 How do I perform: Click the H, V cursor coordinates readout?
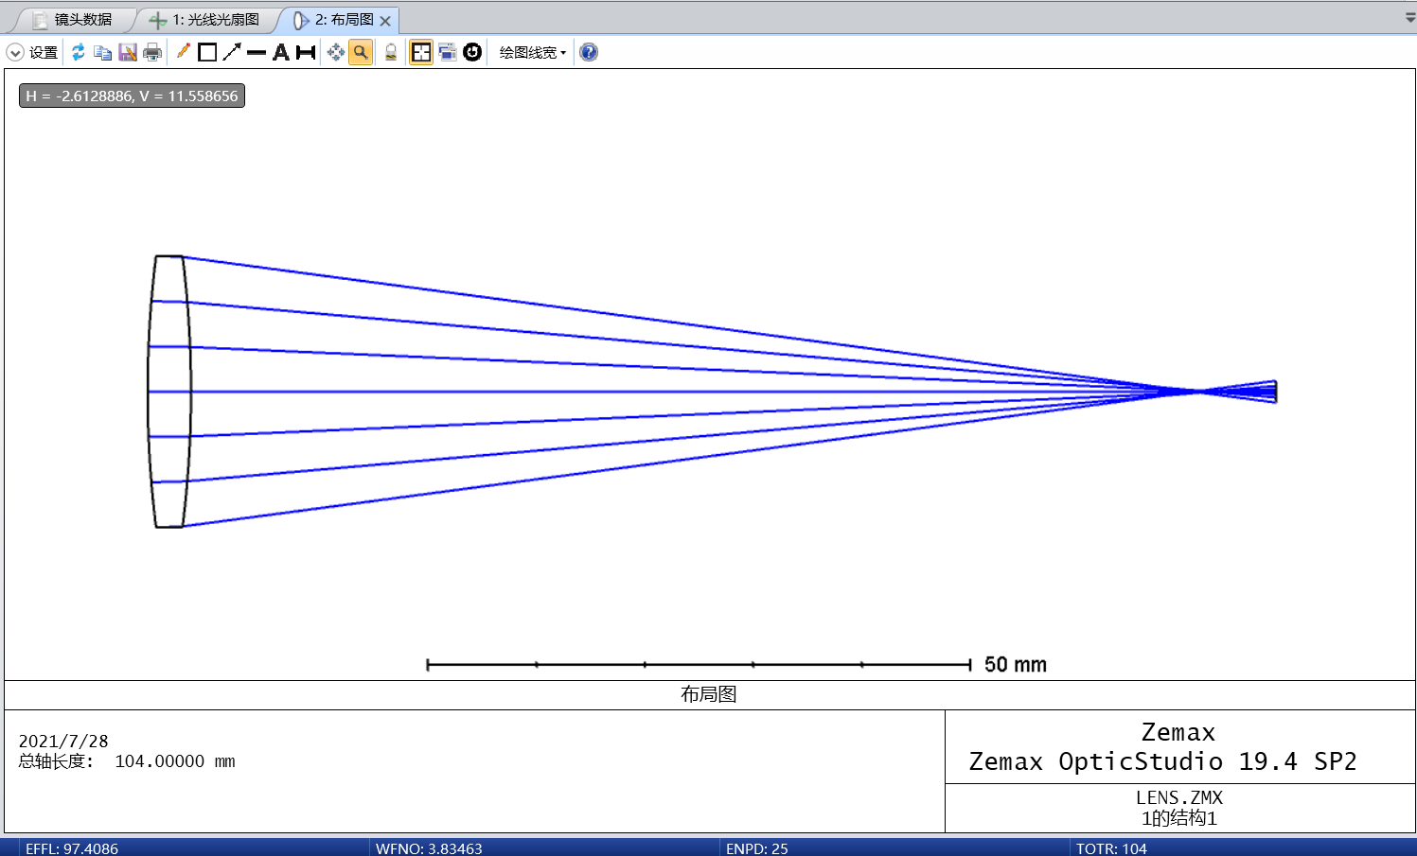(133, 96)
